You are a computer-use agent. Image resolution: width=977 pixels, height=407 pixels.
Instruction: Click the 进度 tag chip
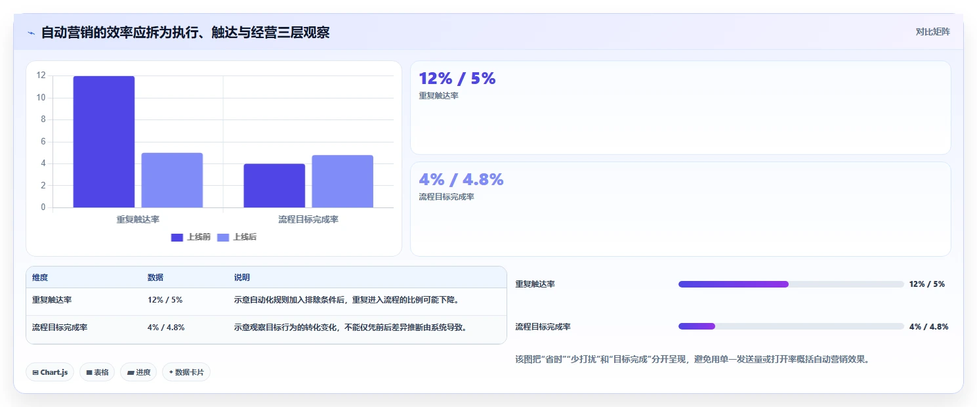[x=138, y=372]
